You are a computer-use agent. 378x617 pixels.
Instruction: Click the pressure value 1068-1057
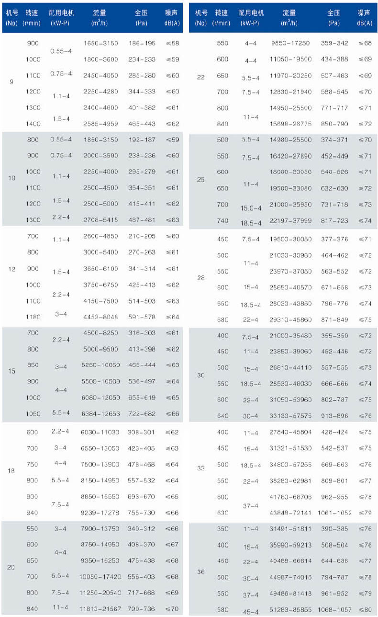click(334, 611)
